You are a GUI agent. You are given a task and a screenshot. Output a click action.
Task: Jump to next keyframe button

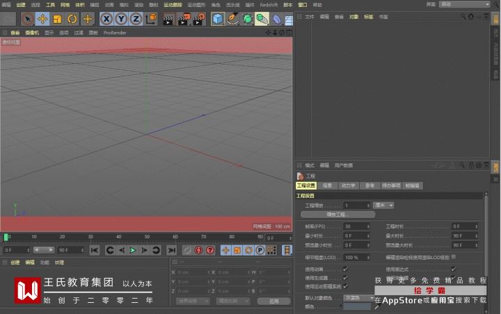(x=156, y=251)
